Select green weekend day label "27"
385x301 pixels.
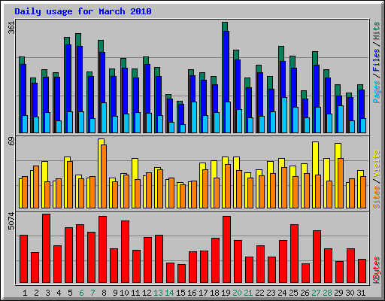click(316, 293)
